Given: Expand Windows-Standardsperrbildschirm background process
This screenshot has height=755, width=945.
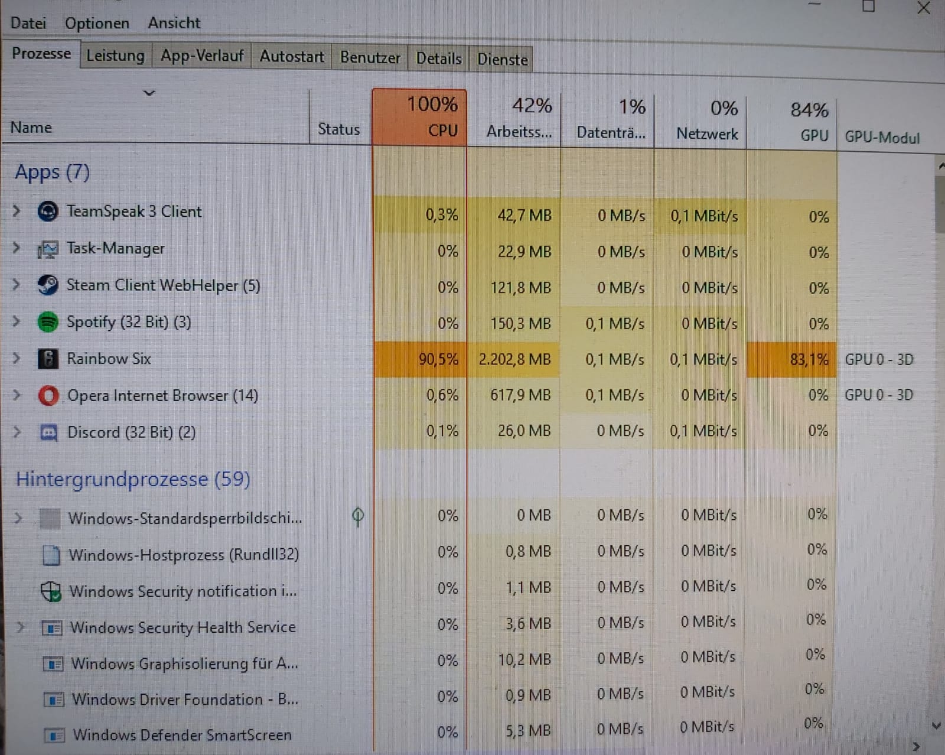Looking at the screenshot, I should pyautogui.click(x=18, y=518).
